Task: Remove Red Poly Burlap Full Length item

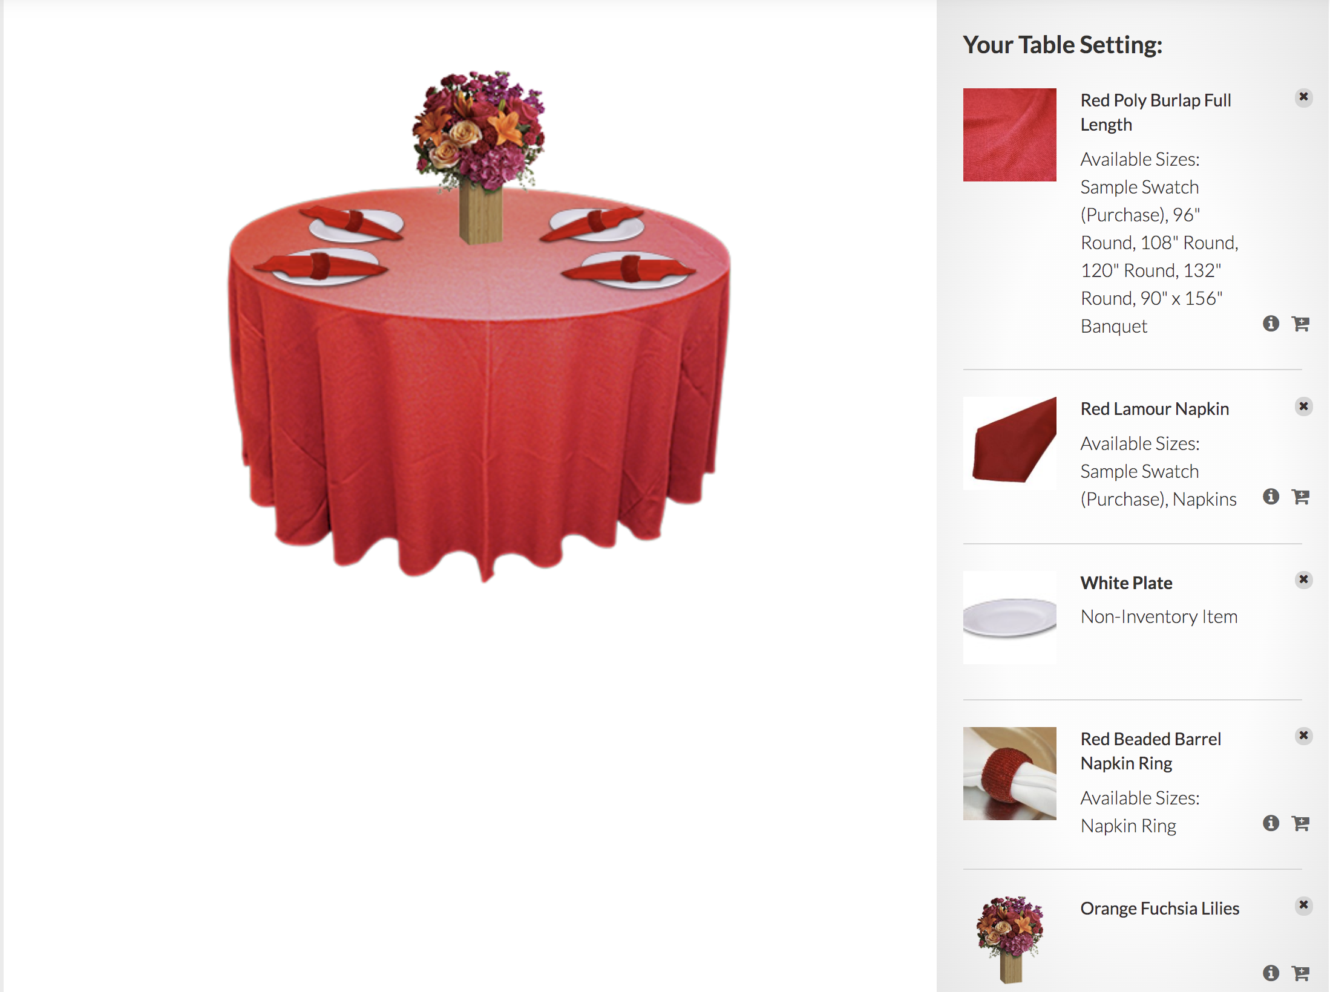Action: click(1303, 97)
